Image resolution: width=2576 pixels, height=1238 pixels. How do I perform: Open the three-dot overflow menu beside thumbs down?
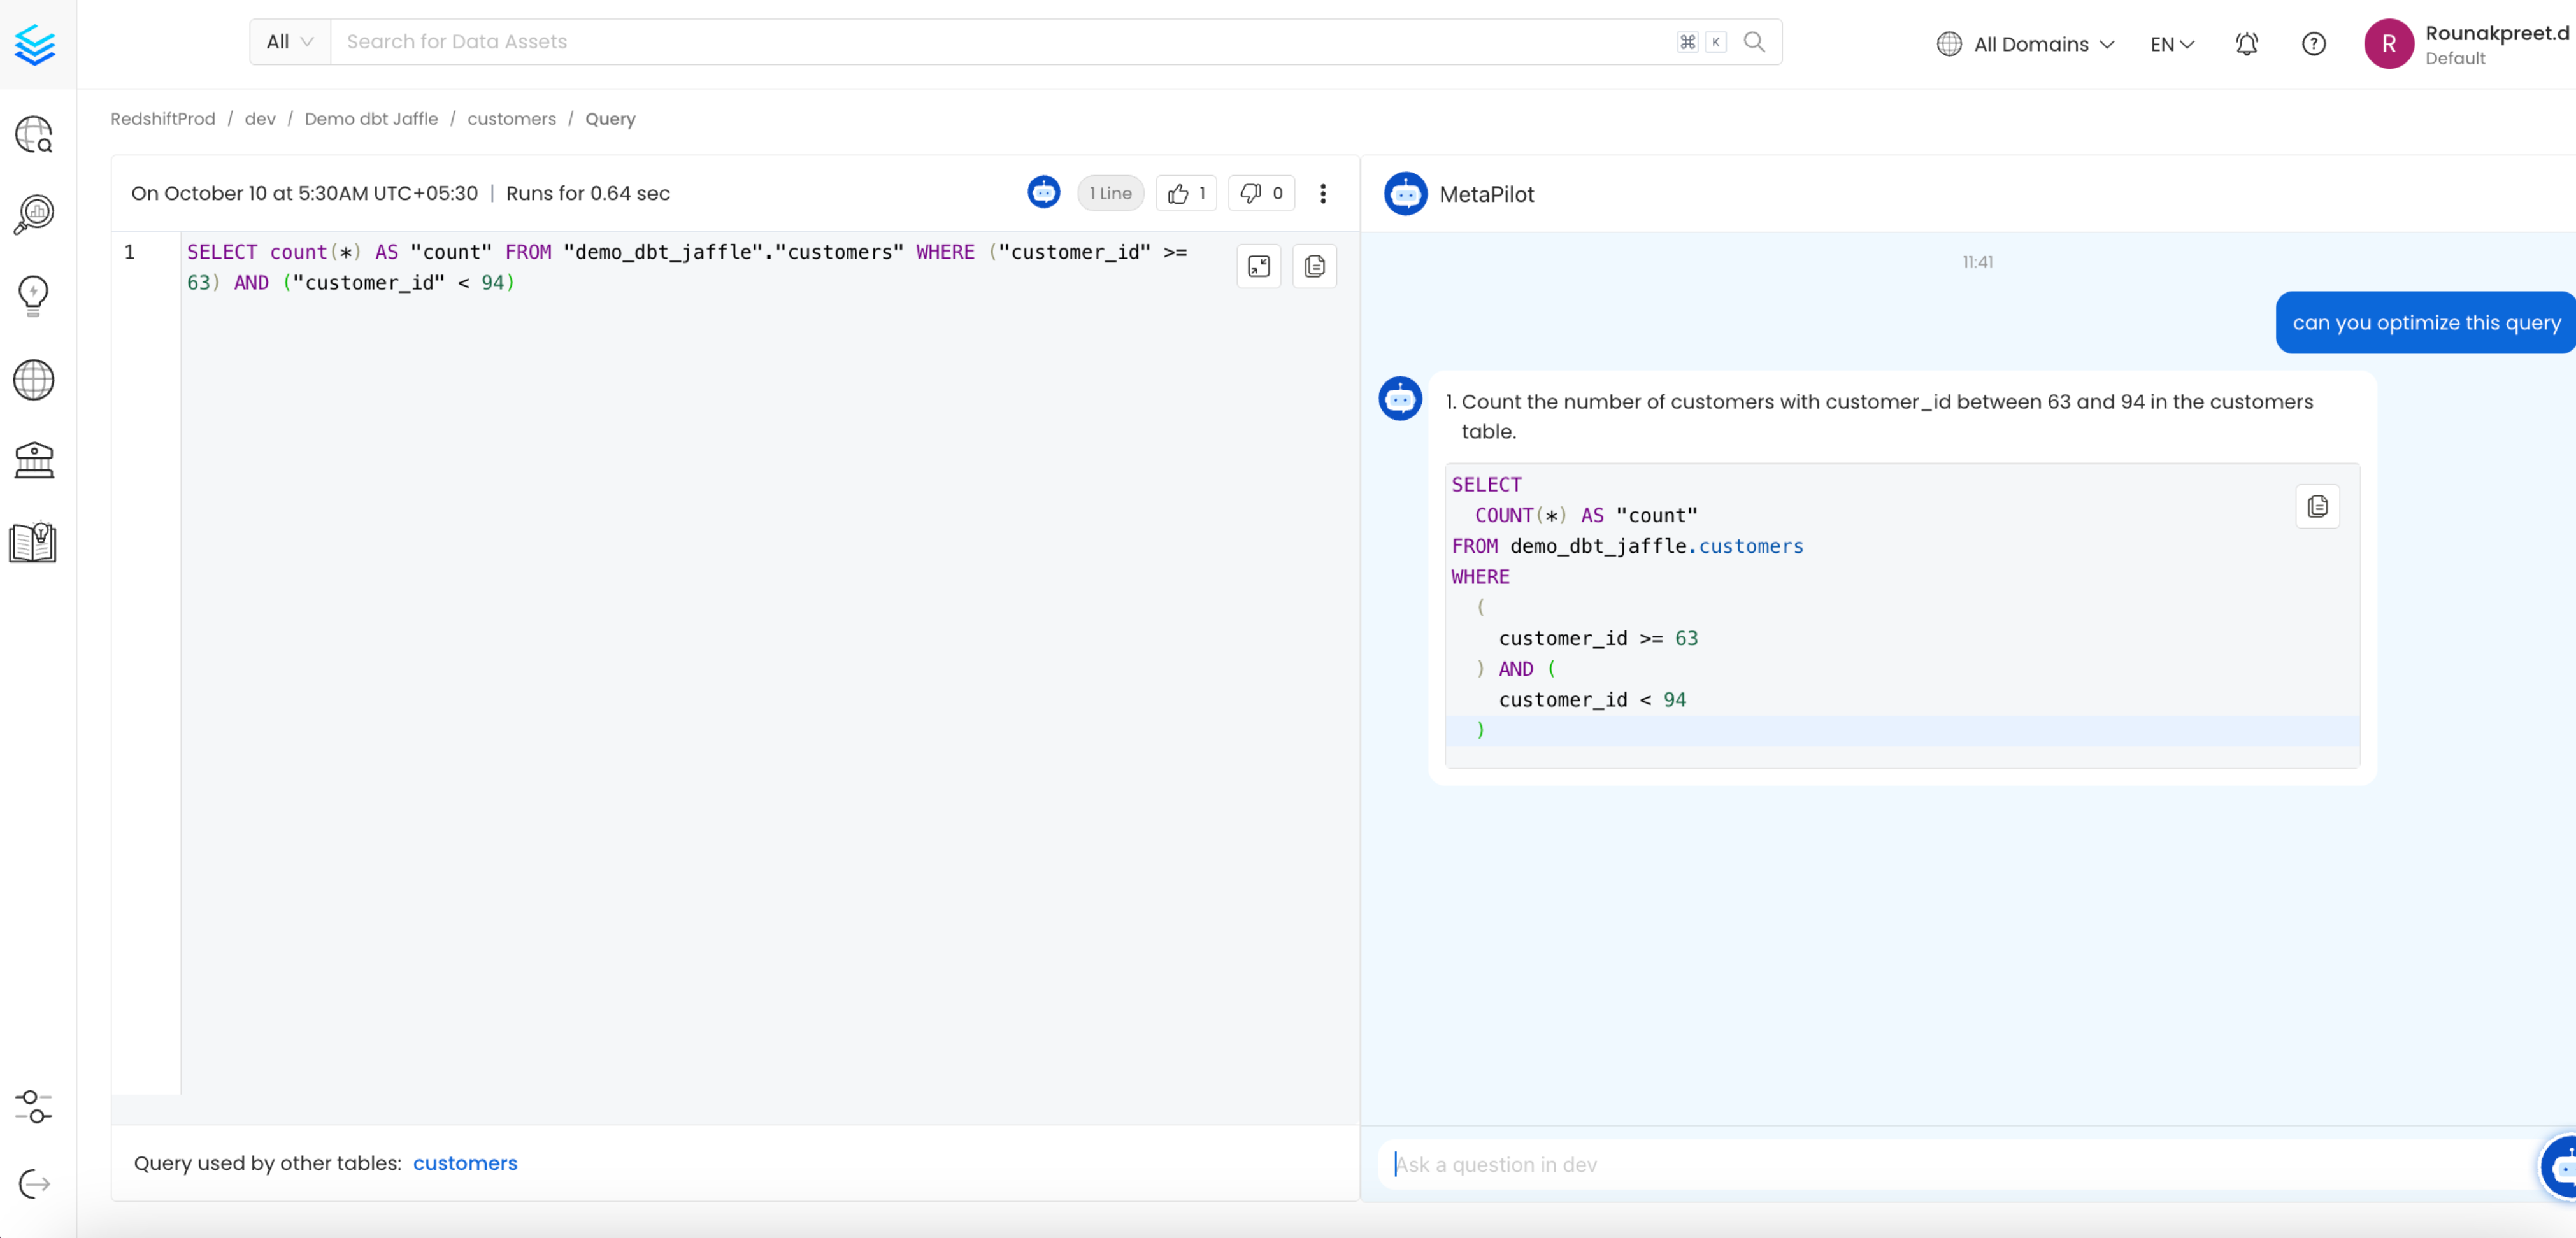pyautogui.click(x=1322, y=193)
